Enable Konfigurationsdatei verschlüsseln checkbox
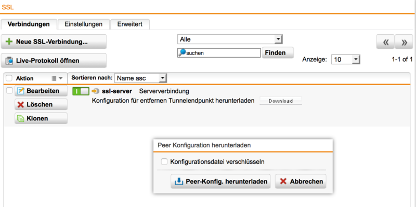 click(x=164, y=161)
